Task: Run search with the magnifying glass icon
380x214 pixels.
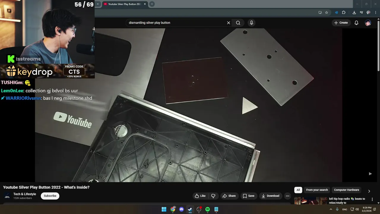Action: pyautogui.click(x=238, y=23)
